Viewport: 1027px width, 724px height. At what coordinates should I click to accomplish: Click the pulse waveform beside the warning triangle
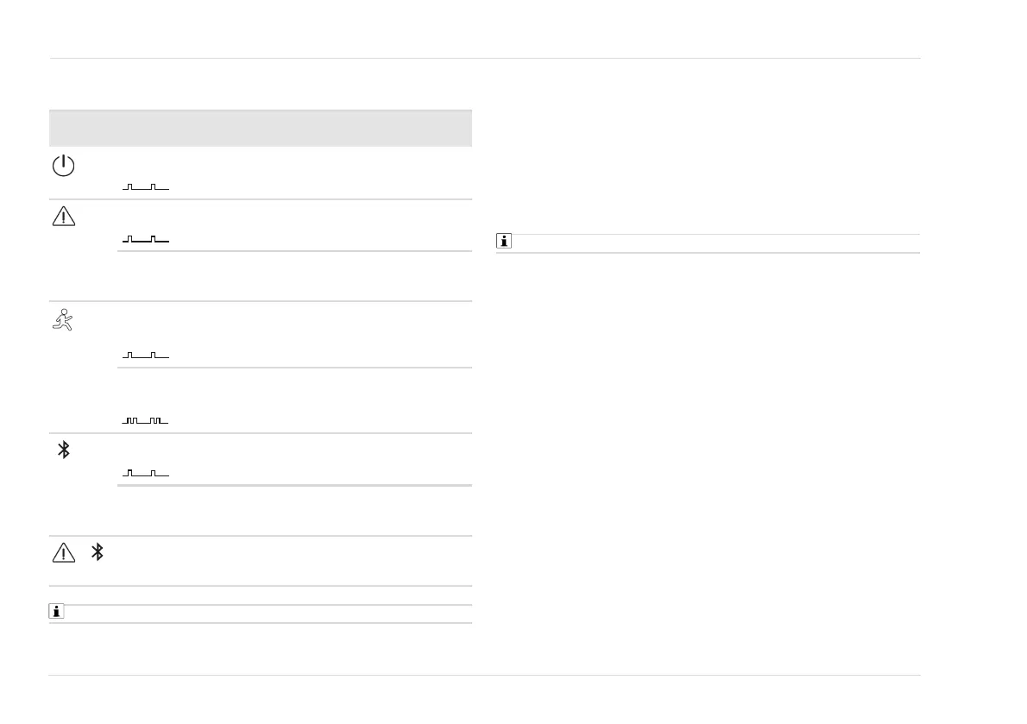(146, 239)
